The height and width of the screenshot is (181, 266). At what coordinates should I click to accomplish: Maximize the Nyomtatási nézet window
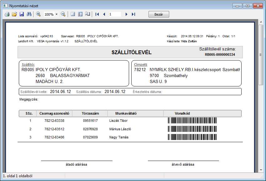[x=248, y=6]
